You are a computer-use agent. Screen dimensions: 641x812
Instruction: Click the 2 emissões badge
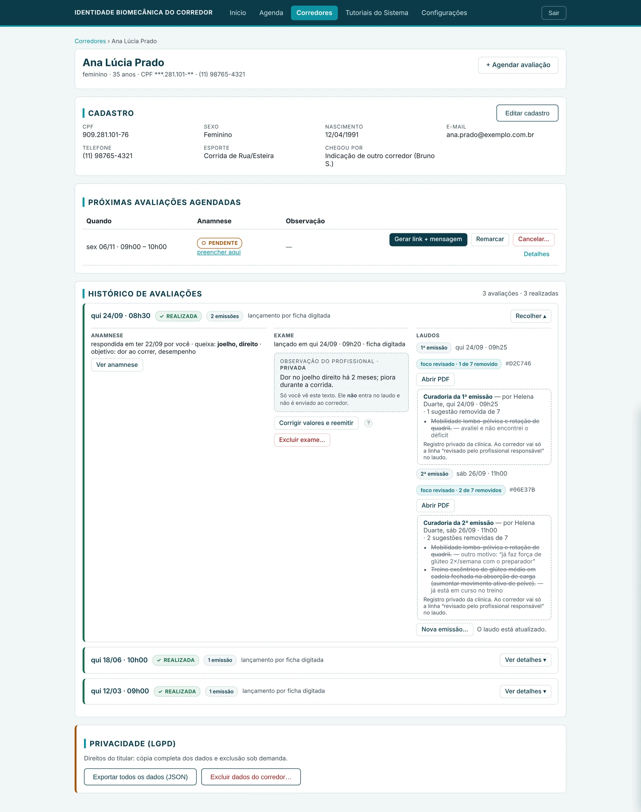pos(224,316)
